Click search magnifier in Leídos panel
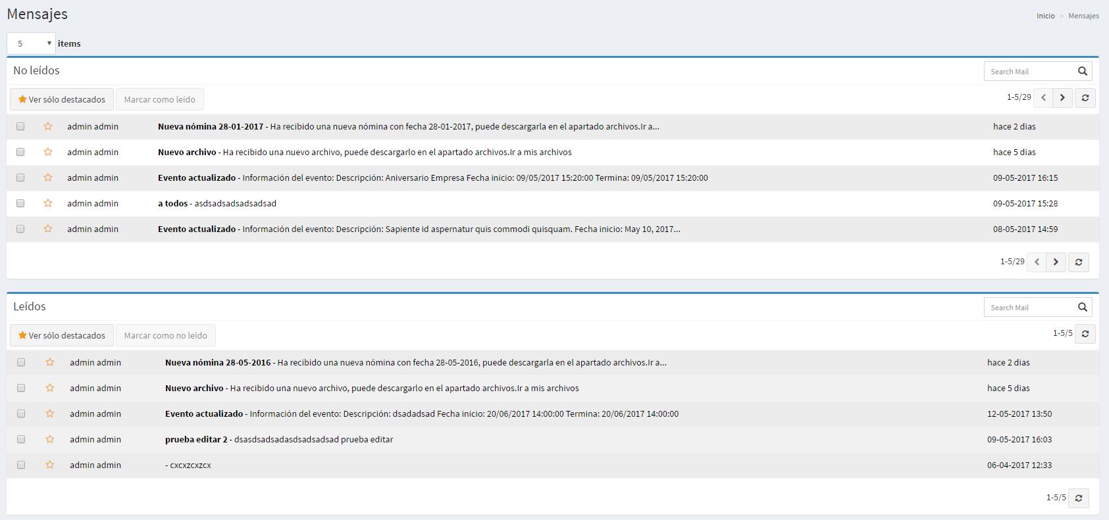 click(x=1082, y=307)
